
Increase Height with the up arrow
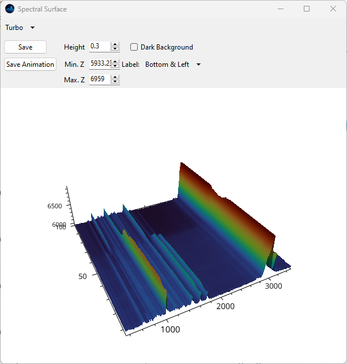(x=115, y=45)
